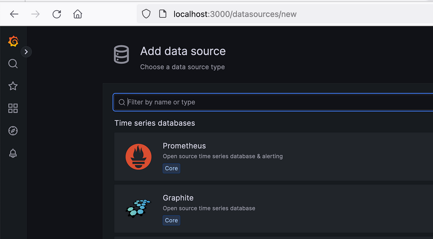Click the URL localhost:3000/datasources/new
This screenshot has width=433, height=239.
click(x=235, y=14)
